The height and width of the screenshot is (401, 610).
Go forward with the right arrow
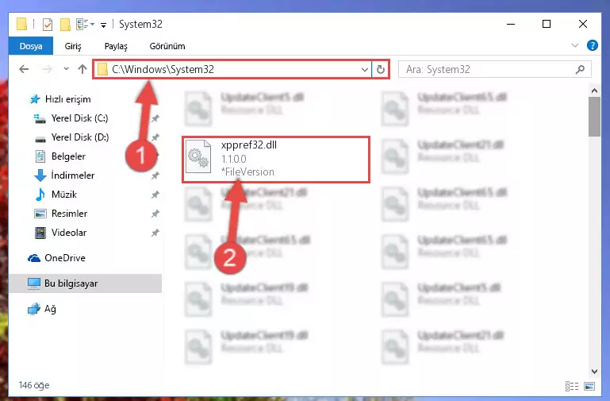point(47,69)
